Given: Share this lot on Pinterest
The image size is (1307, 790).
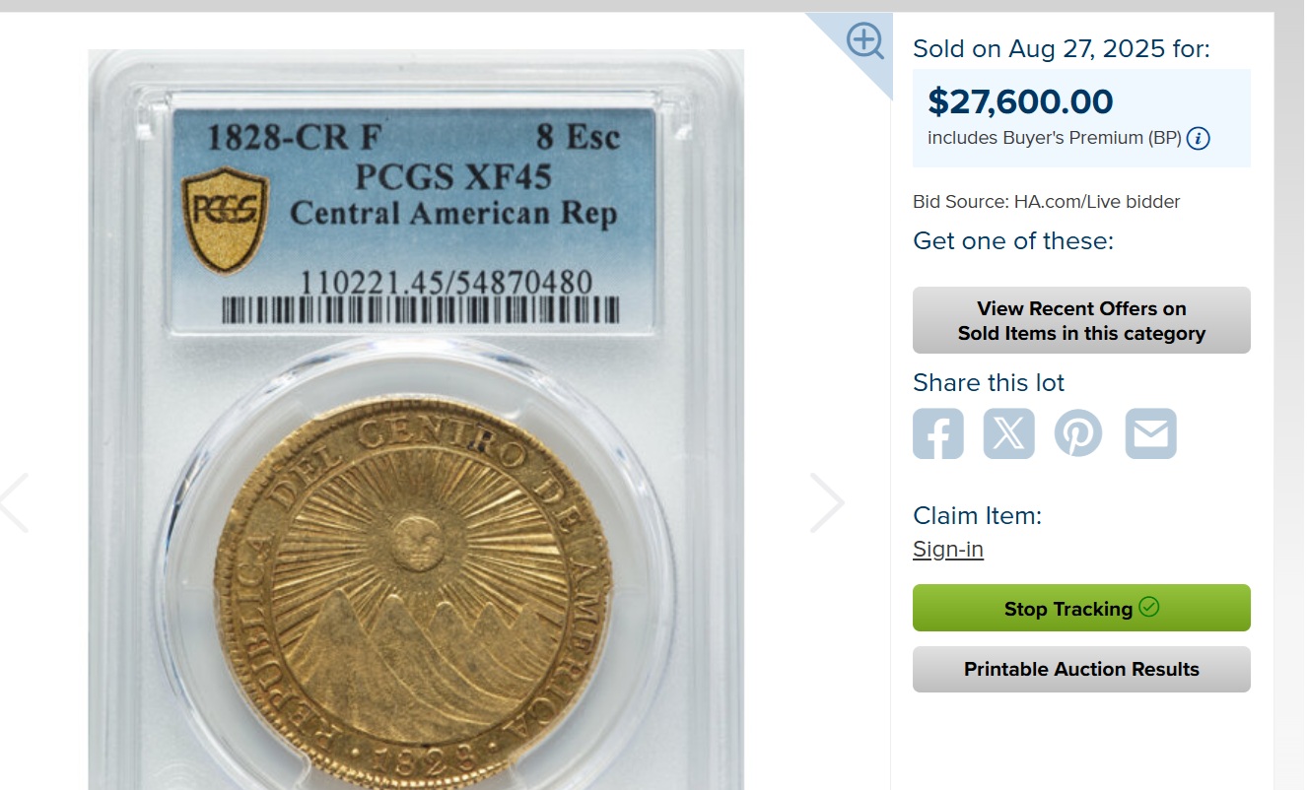Looking at the screenshot, I should click(x=1079, y=433).
